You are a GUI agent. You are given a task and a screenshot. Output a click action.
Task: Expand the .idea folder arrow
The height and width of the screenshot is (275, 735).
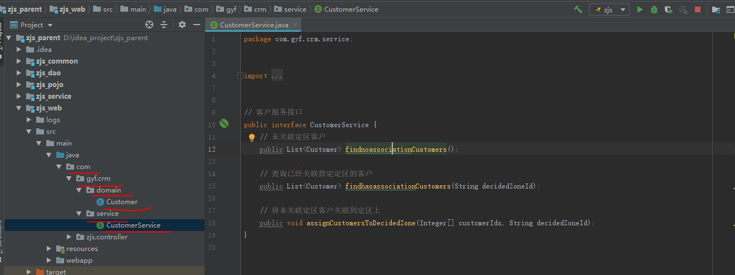coord(20,50)
